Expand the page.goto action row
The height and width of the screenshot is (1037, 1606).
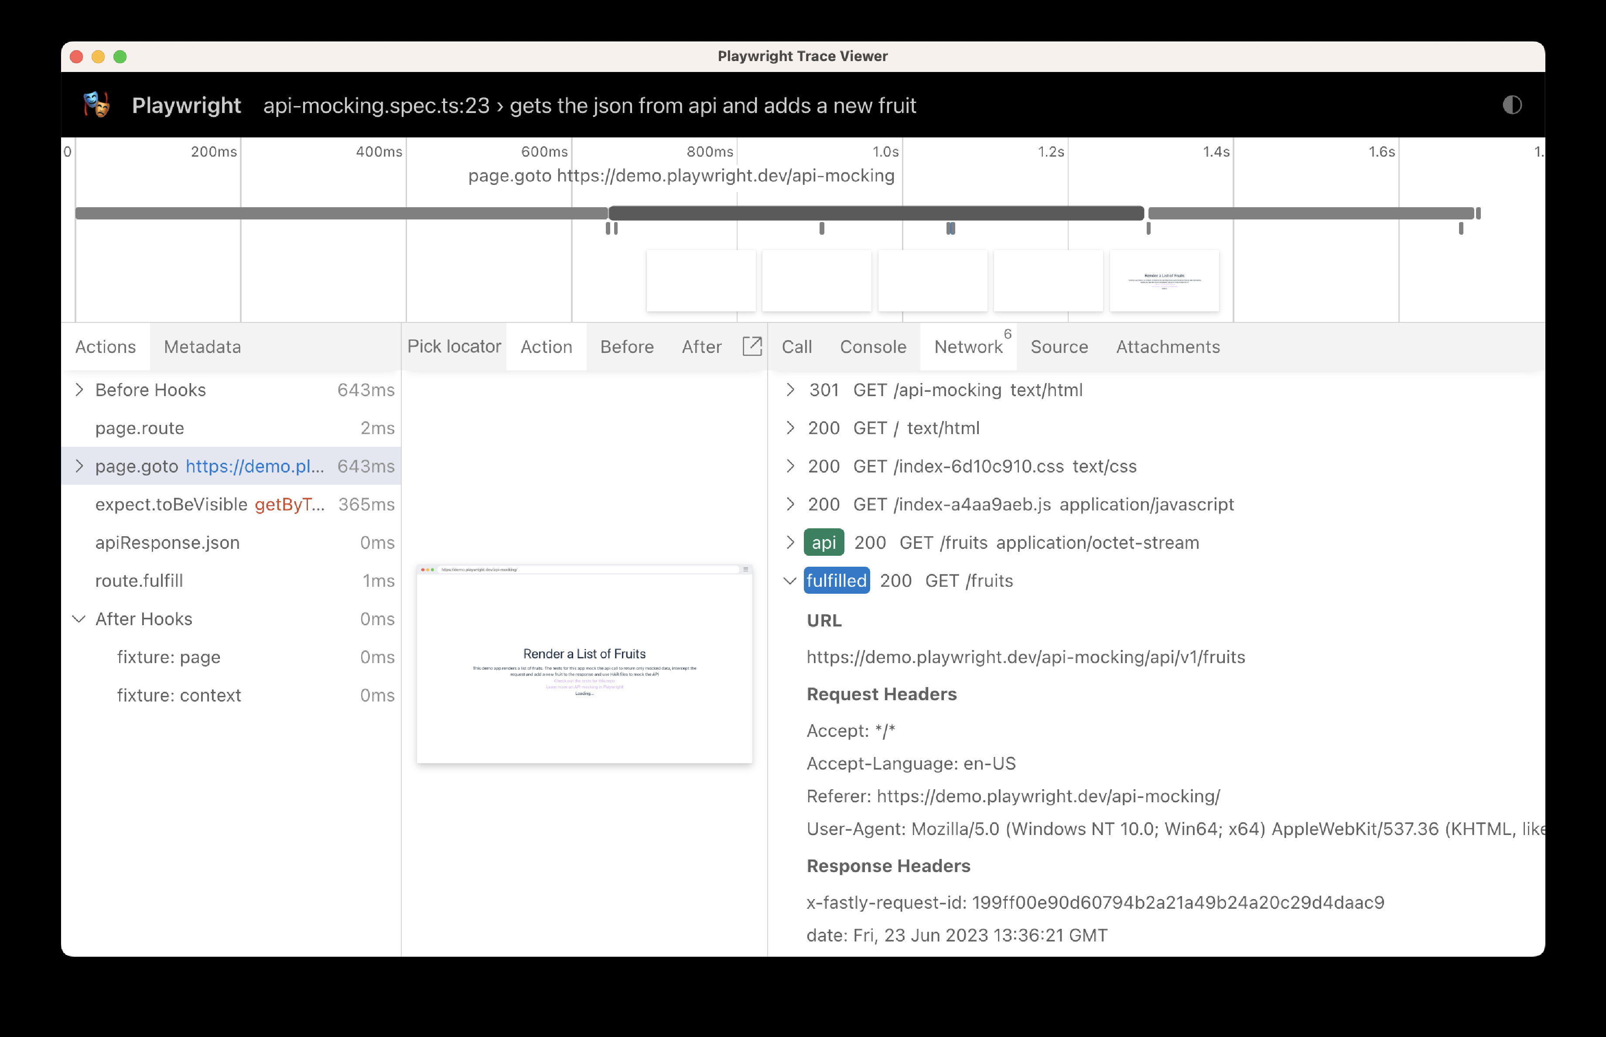[79, 466]
